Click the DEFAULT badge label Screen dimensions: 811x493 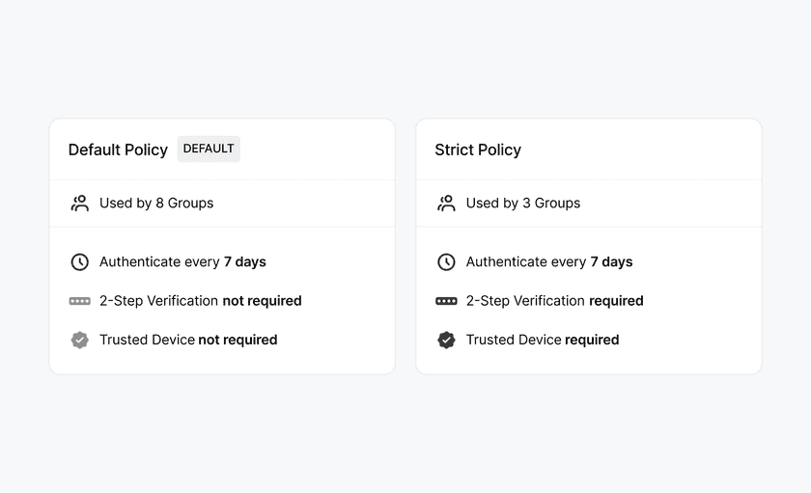click(209, 149)
